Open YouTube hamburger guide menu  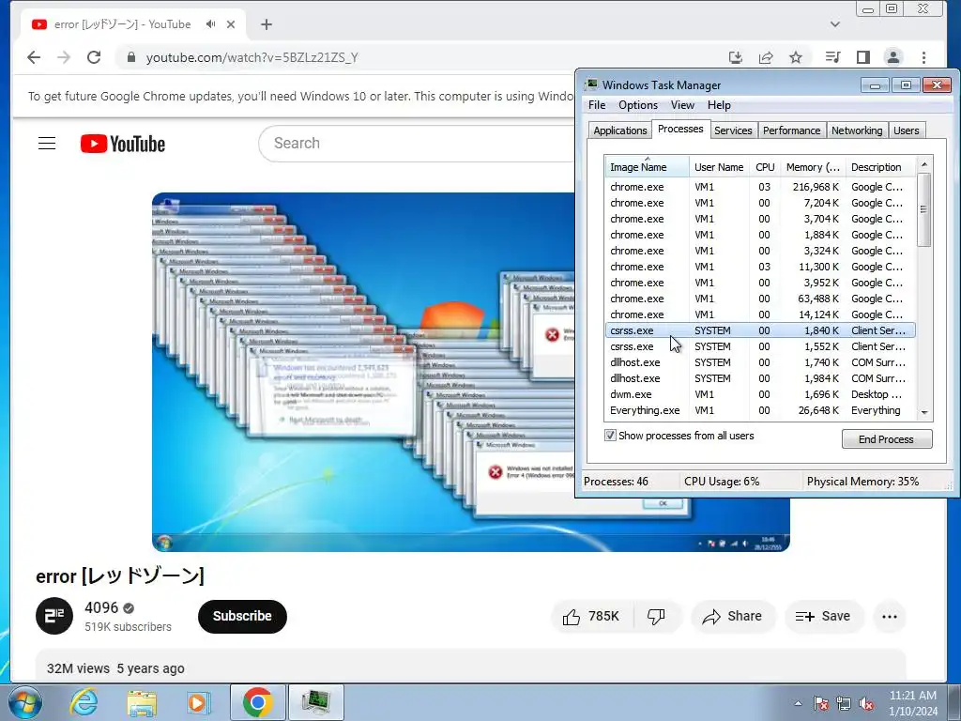(x=47, y=144)
